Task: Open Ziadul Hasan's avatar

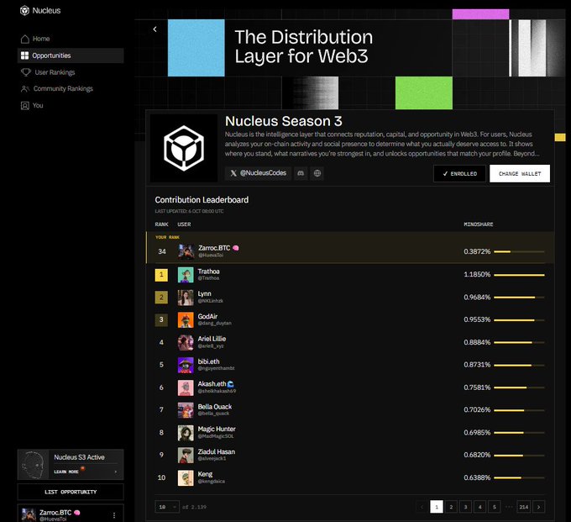Action: pyautogui.click(x=186, y=456)
